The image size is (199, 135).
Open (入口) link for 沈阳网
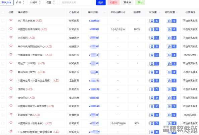tap(29, 89)
